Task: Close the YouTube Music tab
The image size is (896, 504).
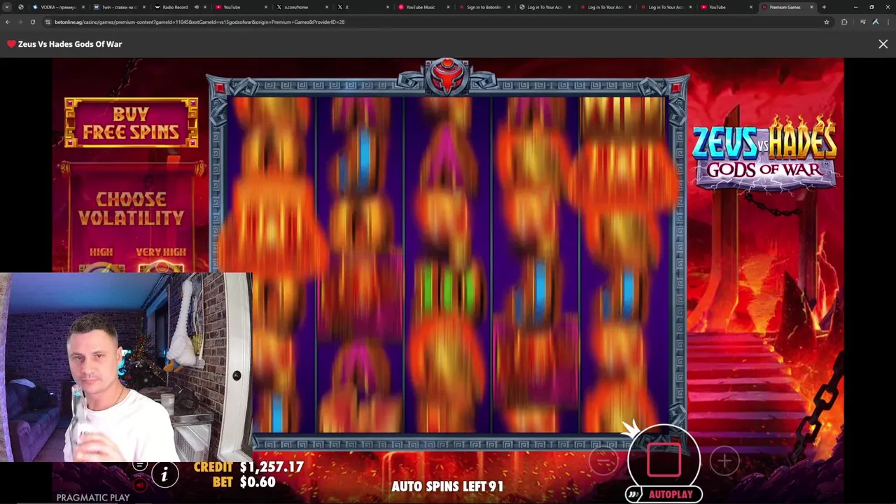Action: click(448, 7)
